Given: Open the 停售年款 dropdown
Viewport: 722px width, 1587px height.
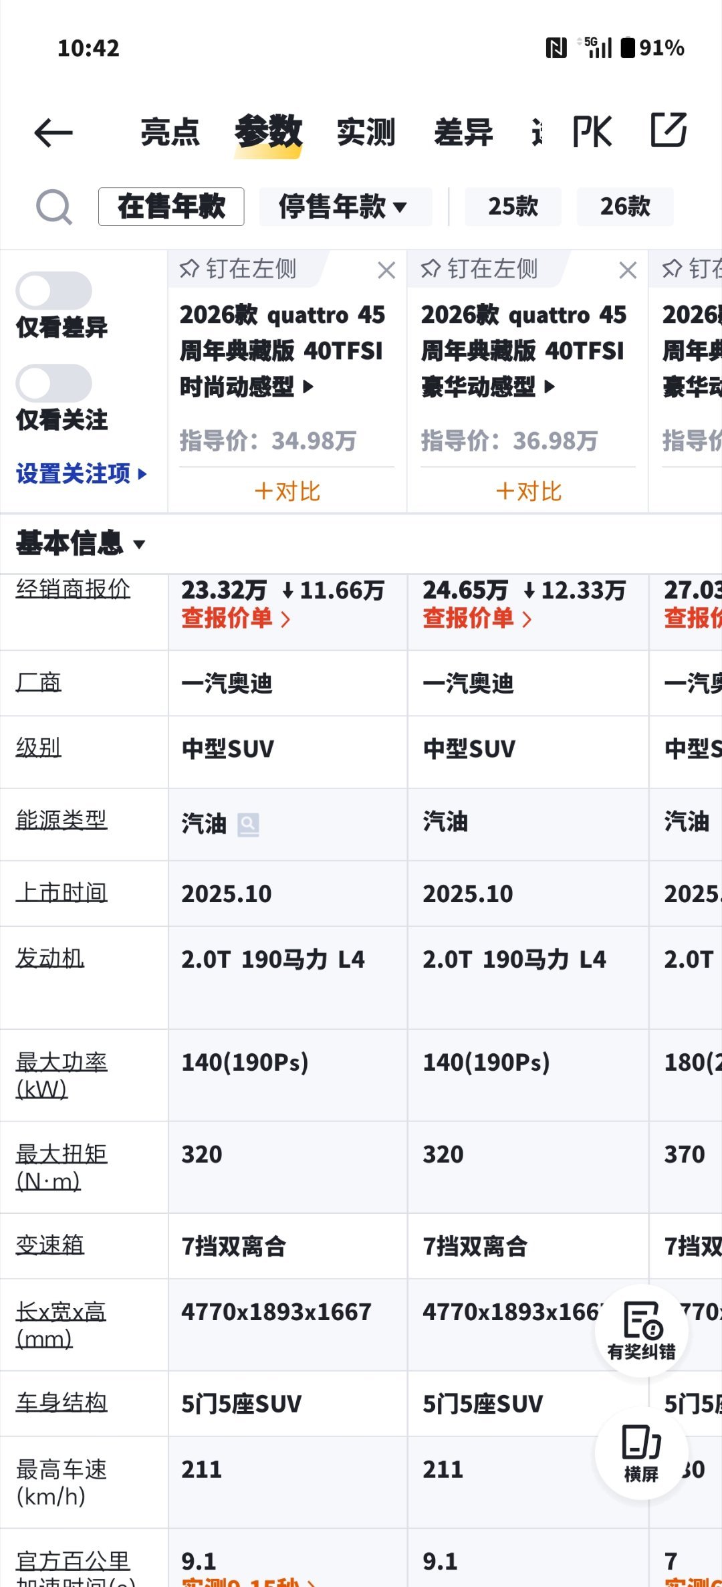Looking at the screenshot, I should [345, 207].
